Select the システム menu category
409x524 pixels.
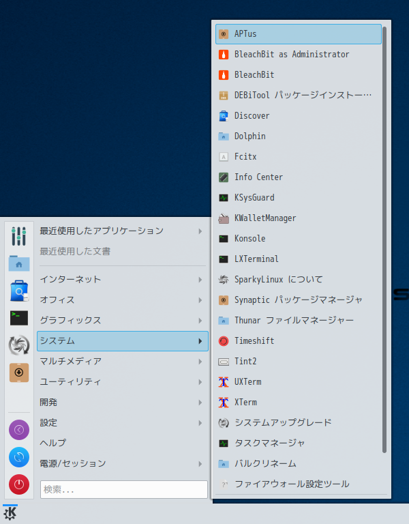tap(123, 341)
